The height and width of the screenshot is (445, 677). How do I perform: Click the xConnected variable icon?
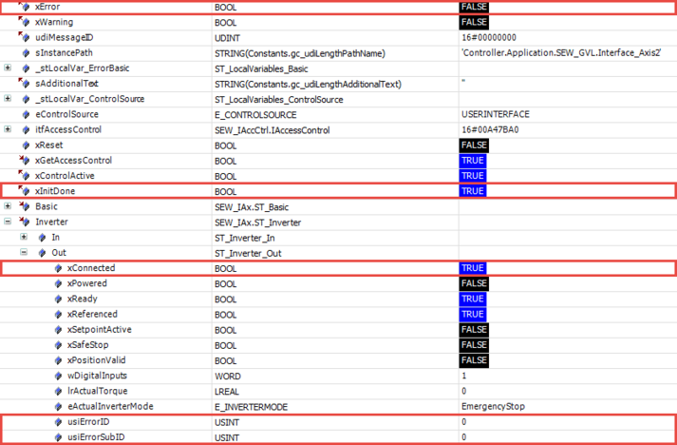58,268
